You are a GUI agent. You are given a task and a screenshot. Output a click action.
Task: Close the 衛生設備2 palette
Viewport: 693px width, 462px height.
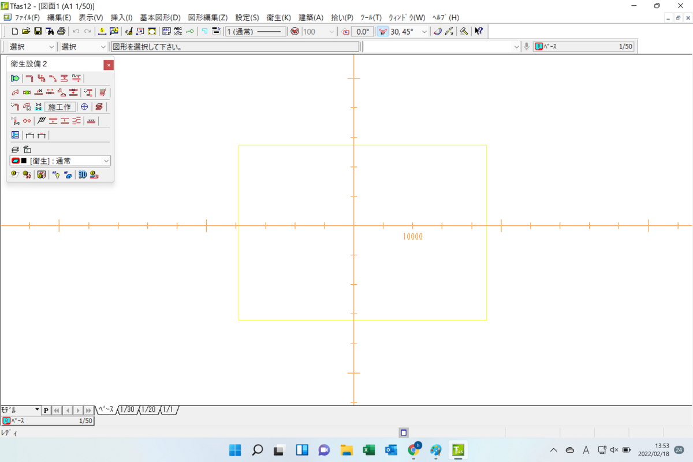pyautogui.click(x=109, y=65)
